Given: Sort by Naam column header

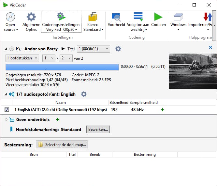Looking at the screenshot, I should 61,103.
